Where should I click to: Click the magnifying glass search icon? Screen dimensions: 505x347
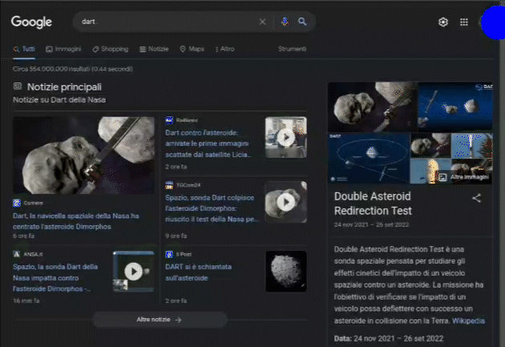point(302,22)
